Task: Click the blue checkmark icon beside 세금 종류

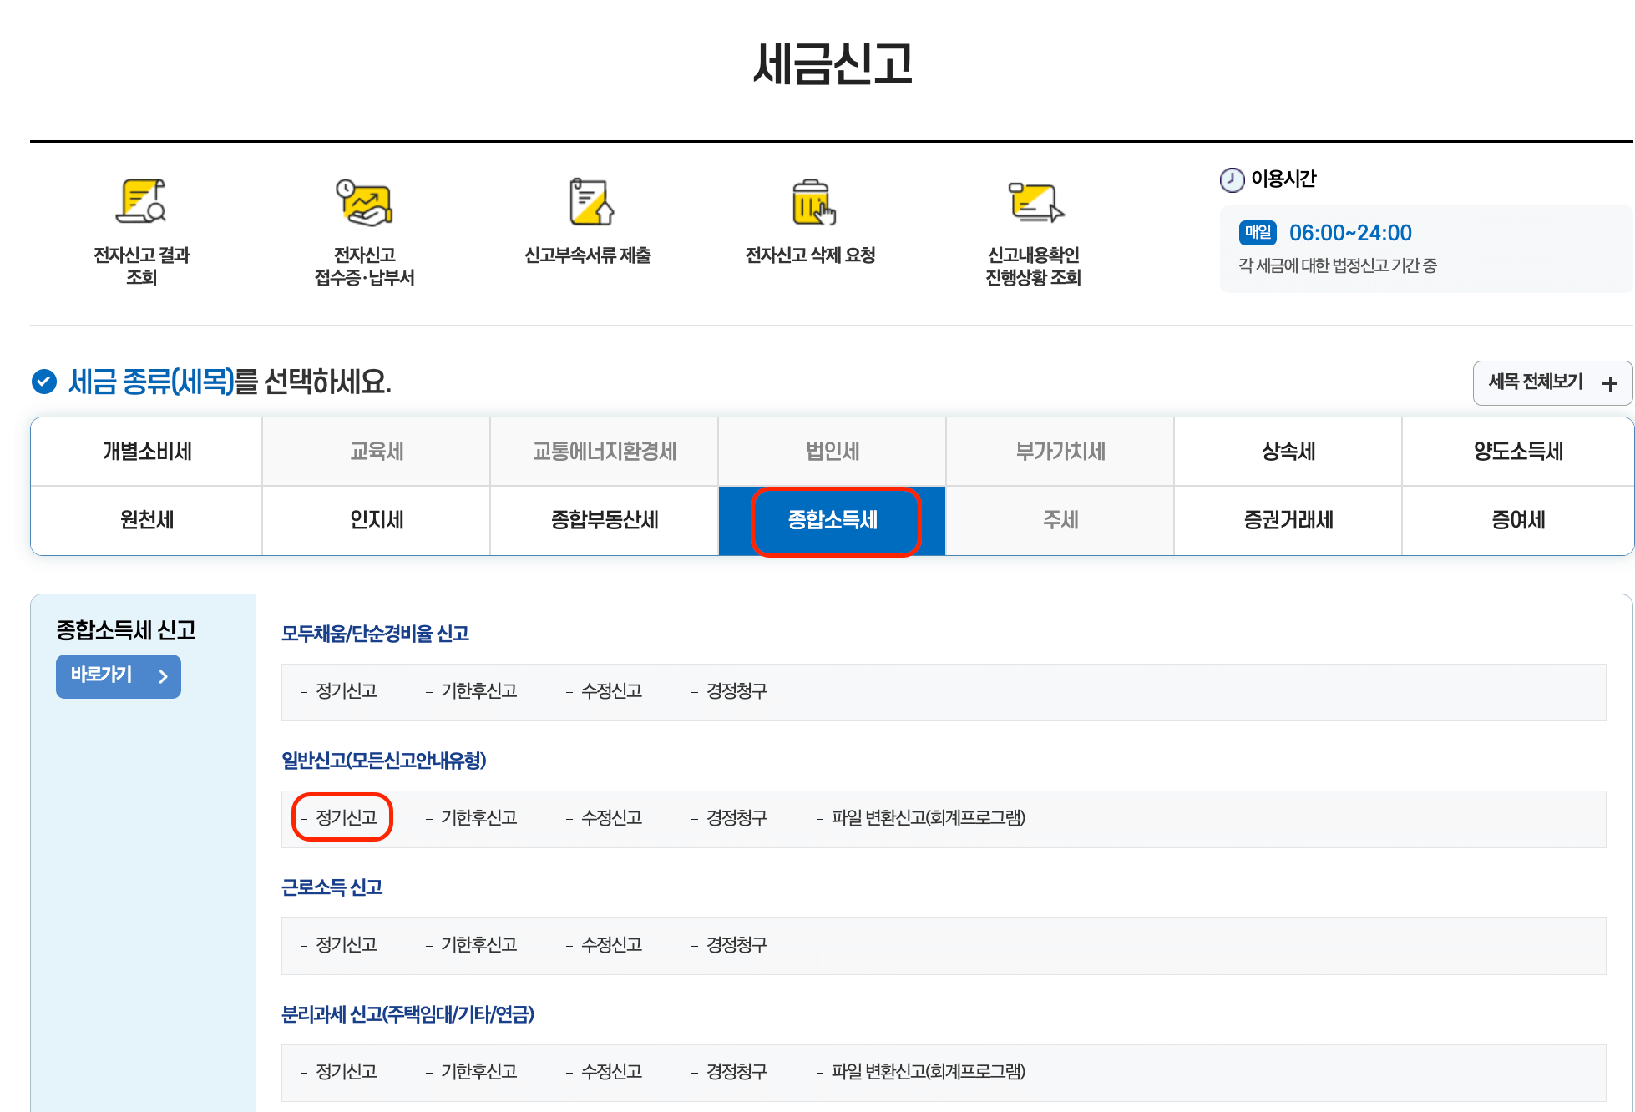Action: click(x=43, y=382)
